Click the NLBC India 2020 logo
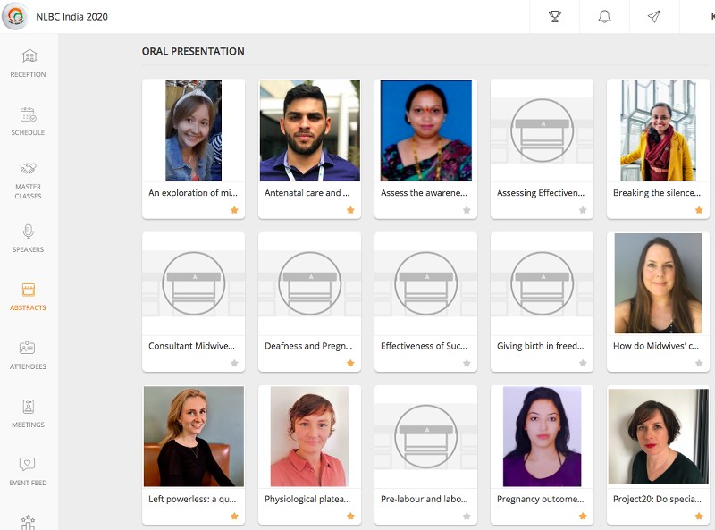 pos(15,16)
